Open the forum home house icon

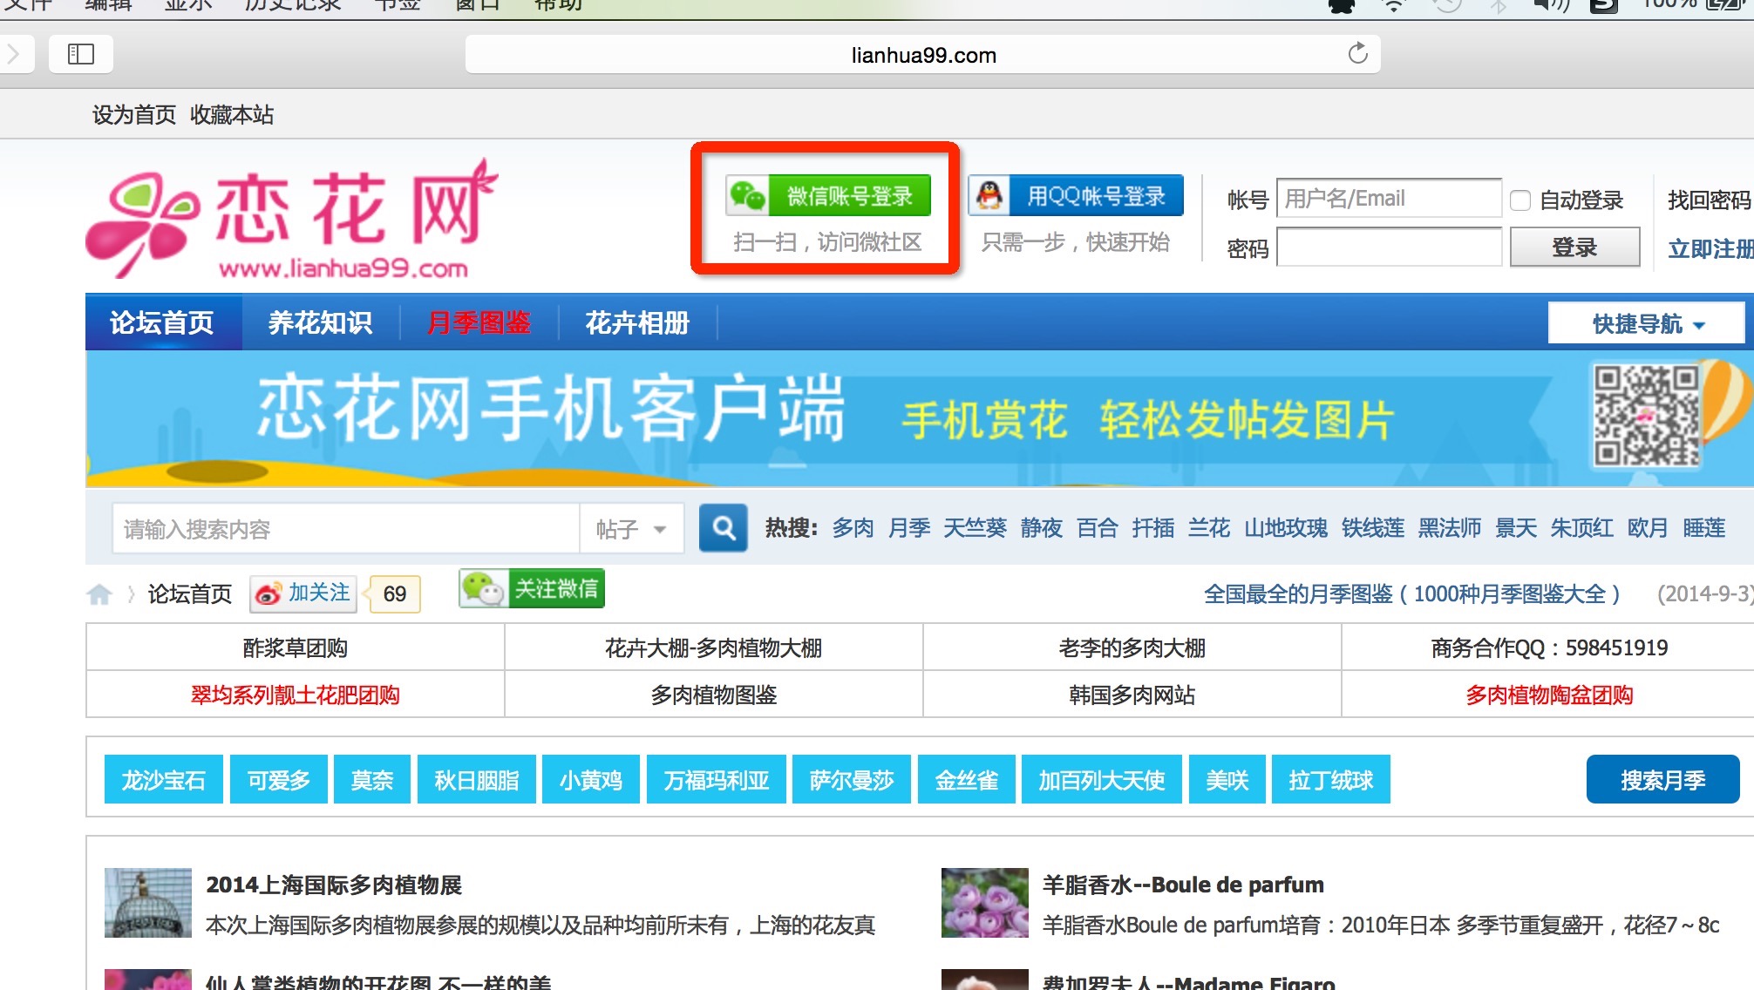(99, 594)
